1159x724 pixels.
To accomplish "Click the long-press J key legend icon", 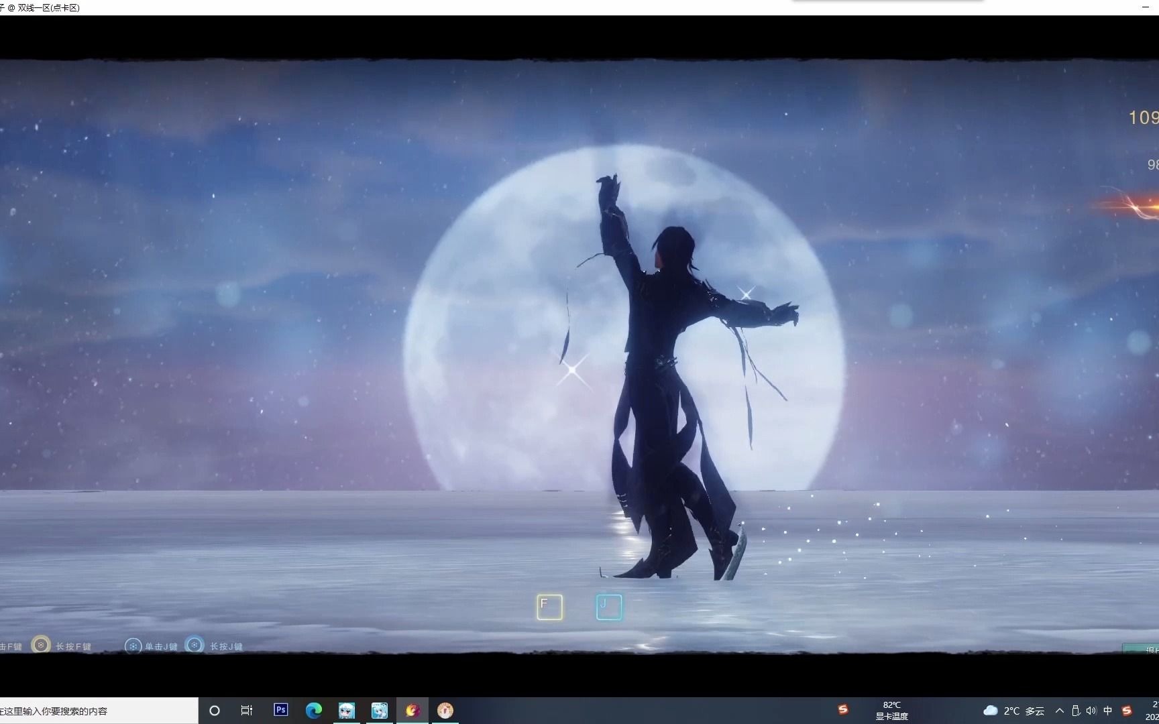I will 195,645.
